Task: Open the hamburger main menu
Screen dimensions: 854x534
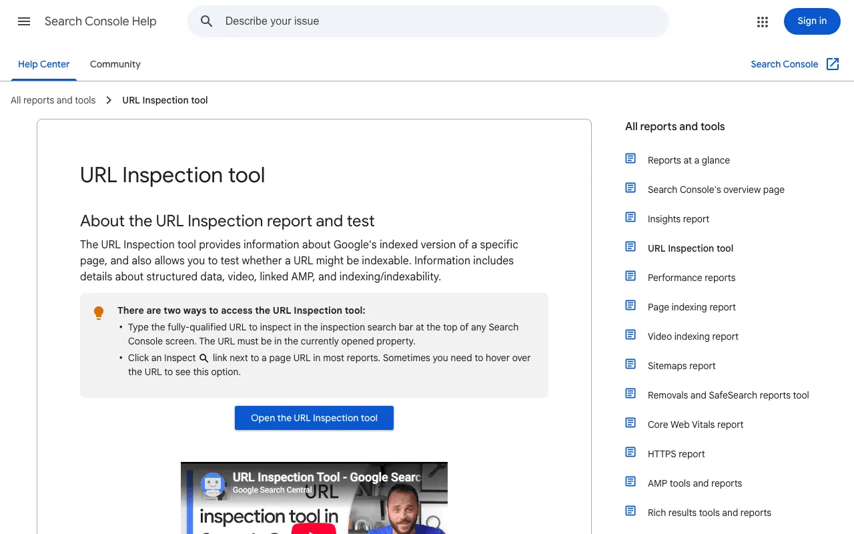Action: point(24,21)
